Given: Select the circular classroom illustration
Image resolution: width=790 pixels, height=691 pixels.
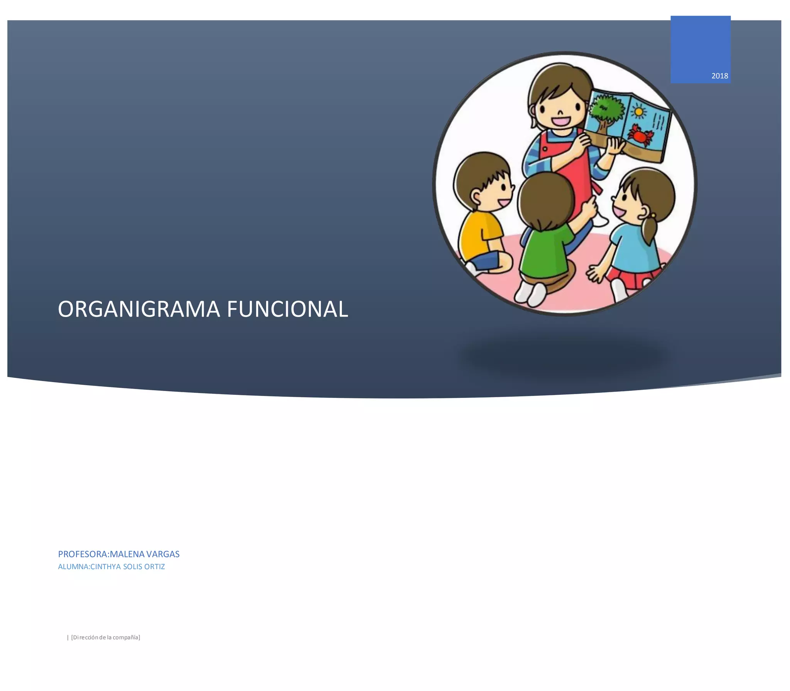Looking at the screenshot, I should 565,184.
